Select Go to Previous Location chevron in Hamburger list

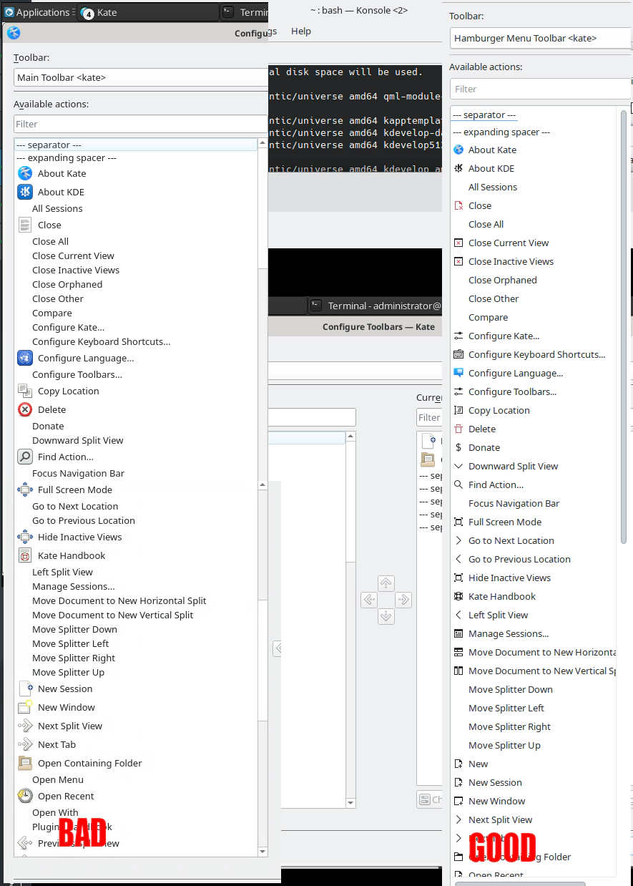458,559
